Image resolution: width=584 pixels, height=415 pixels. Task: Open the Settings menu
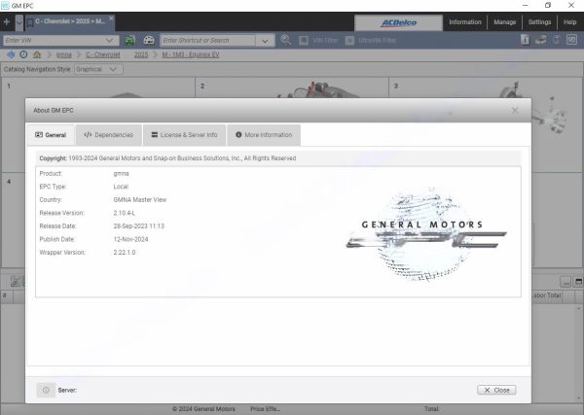click(x=539, y=22)
